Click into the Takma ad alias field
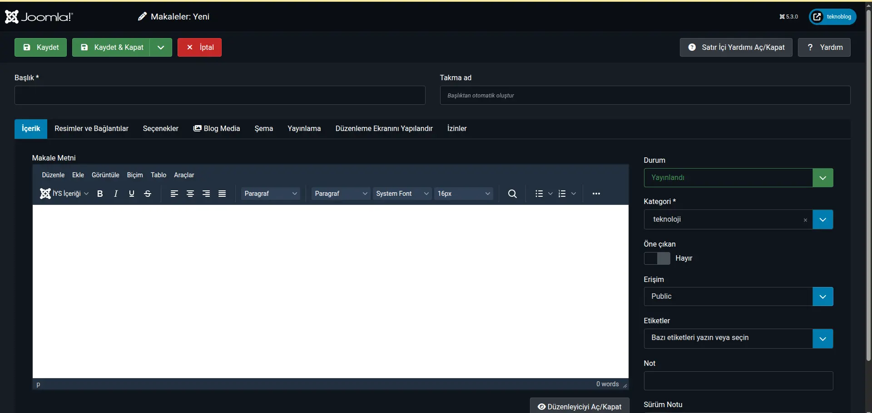872x413 pixels. (x=645, y=95)
